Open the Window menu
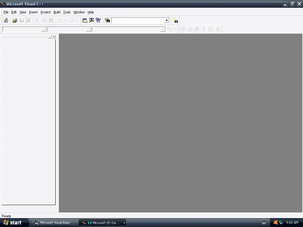The image size is (303, 227). pos(79,12)
